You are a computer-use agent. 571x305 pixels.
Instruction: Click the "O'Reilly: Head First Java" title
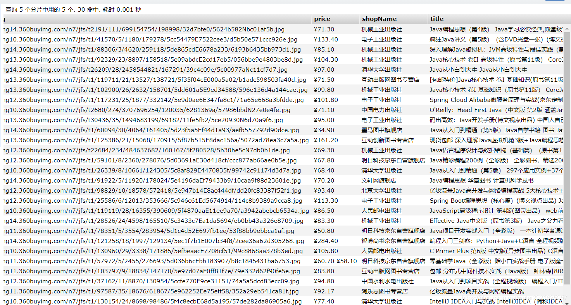(x=496, y=110)
